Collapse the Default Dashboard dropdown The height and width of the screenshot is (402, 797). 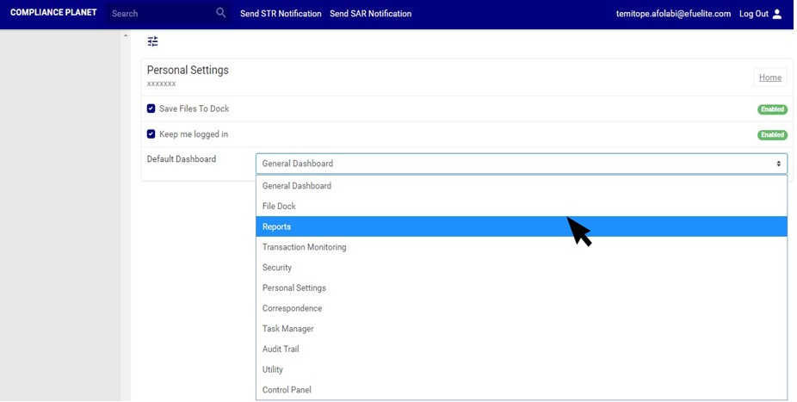521,164
